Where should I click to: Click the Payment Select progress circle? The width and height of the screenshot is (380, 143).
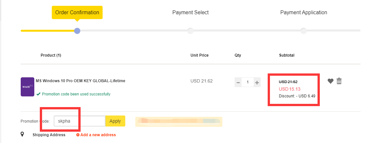tap(190, 31)
